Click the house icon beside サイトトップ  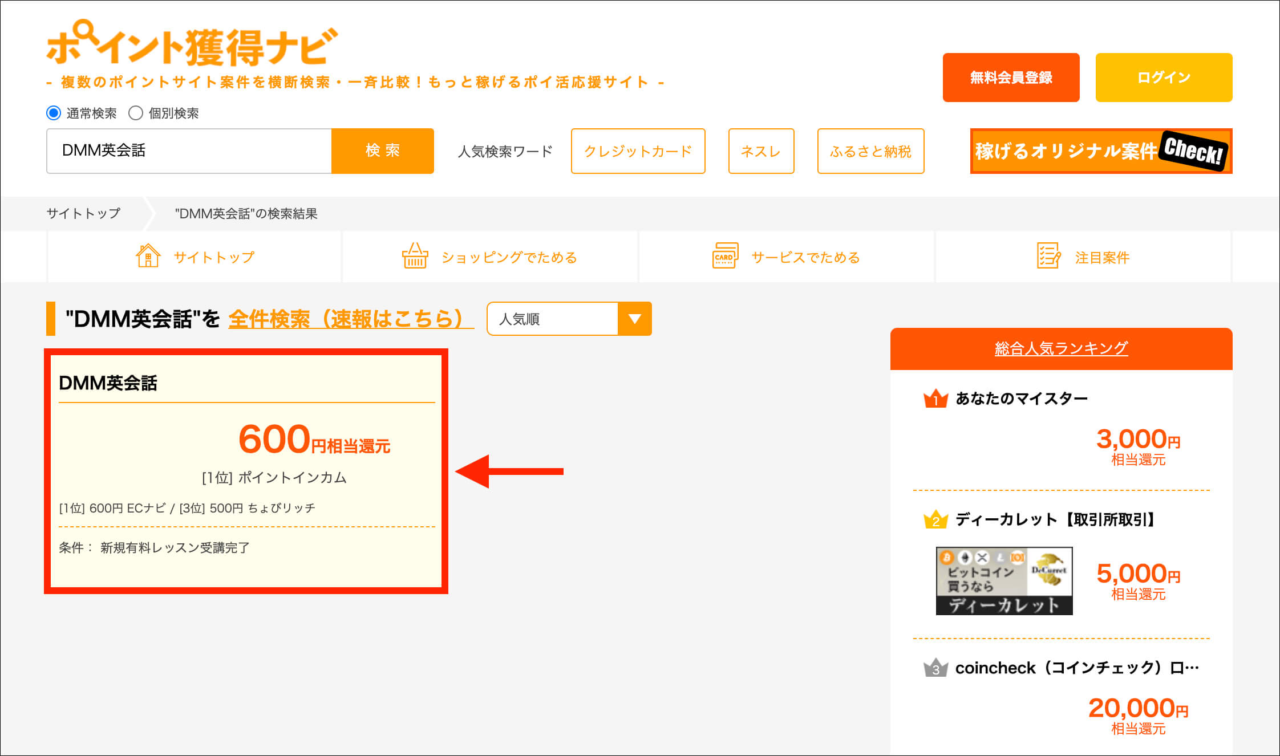pos(148,256)
